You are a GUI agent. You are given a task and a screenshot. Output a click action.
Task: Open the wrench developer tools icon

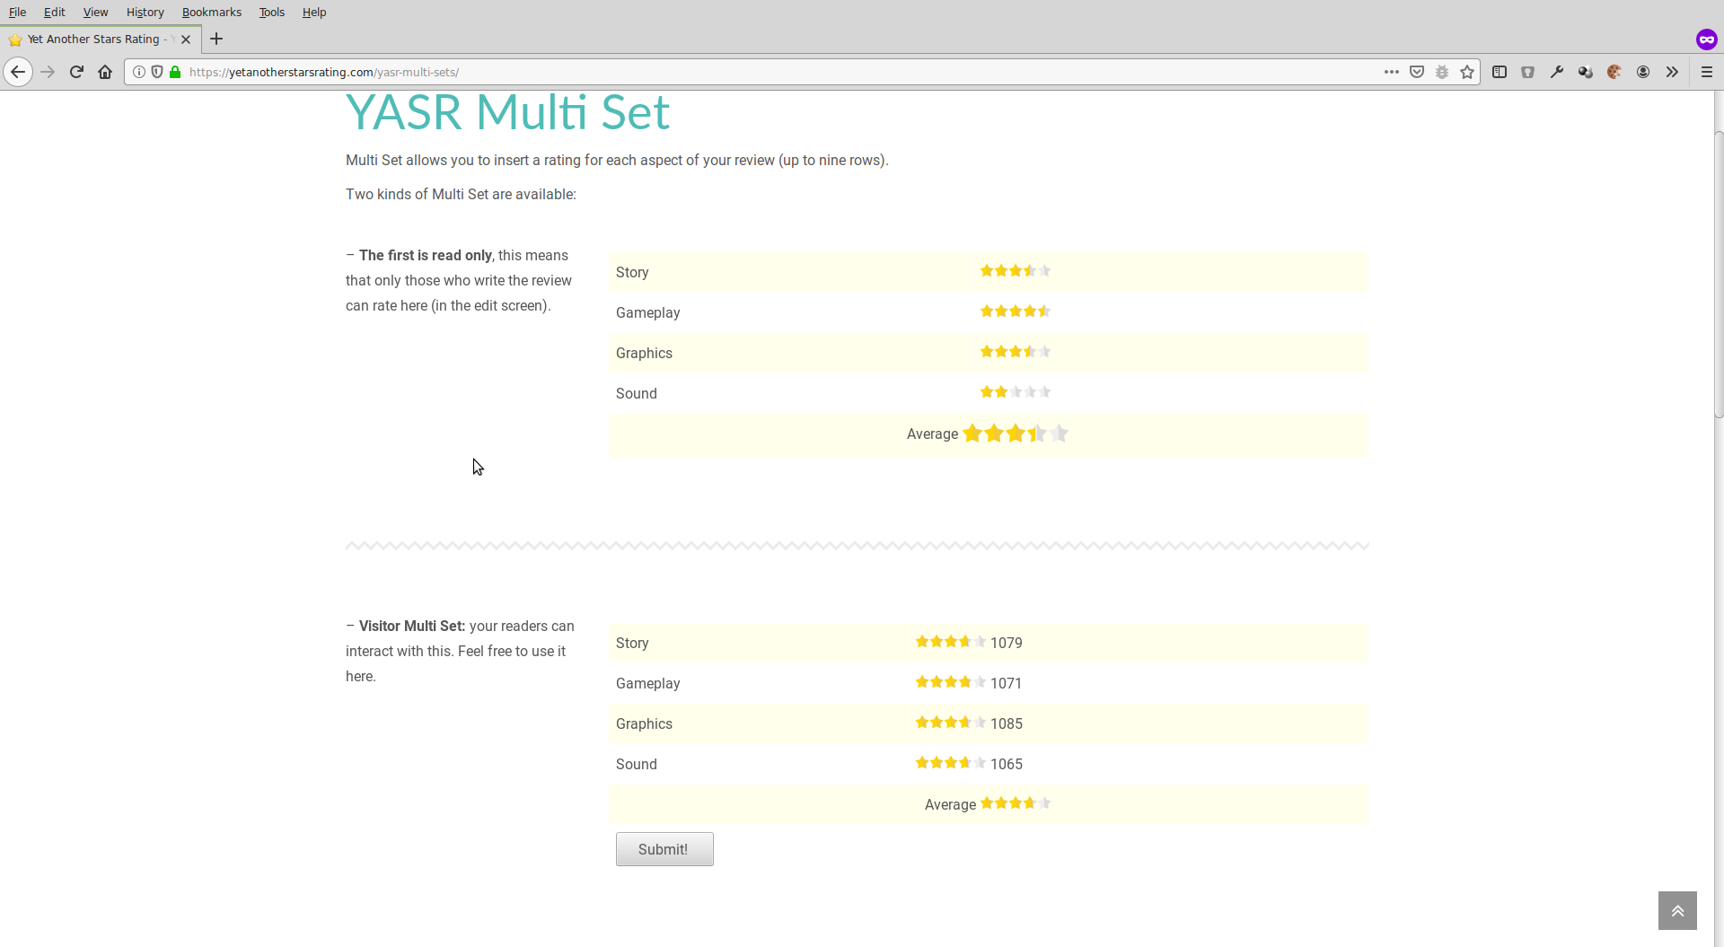tap(1557, 72)
